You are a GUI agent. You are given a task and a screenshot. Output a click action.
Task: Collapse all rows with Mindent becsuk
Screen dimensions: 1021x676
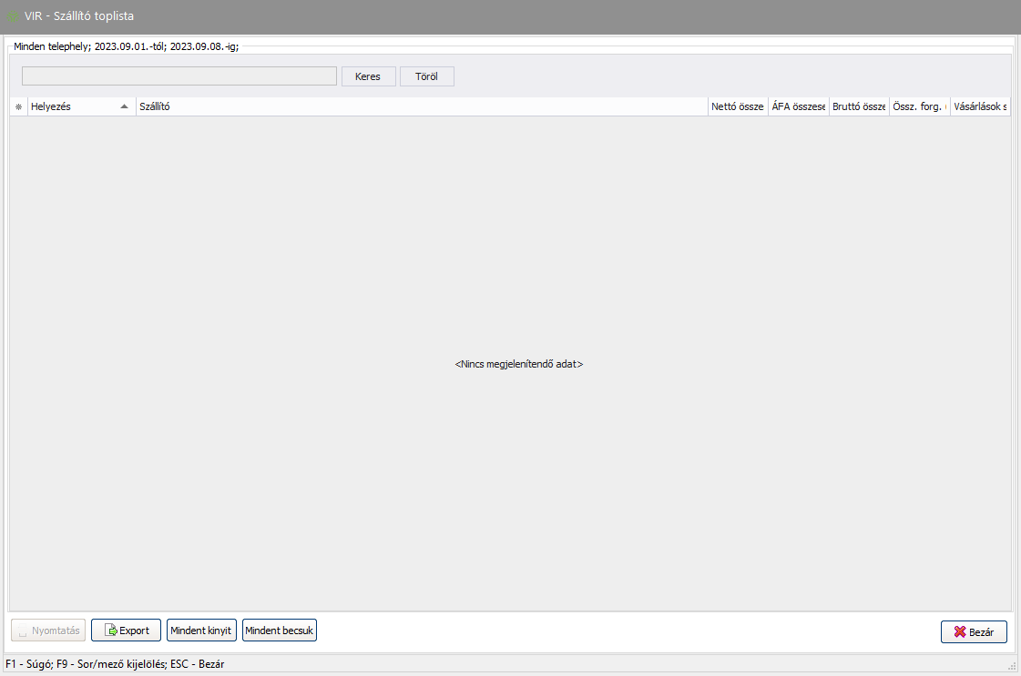coord(280,631)
